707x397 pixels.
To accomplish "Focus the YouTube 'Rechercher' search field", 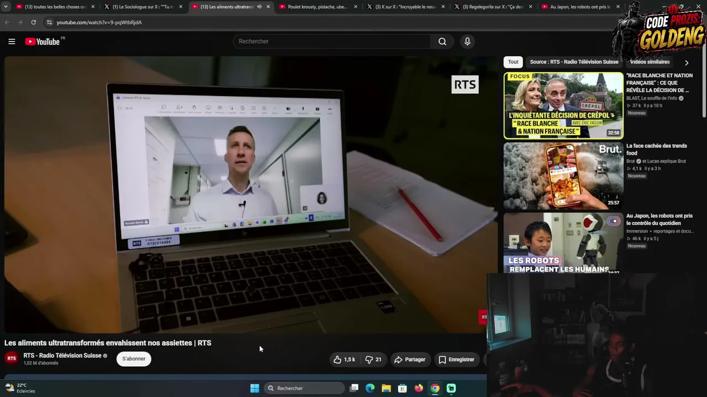I will pyautogui.click(x=332, y=41).
